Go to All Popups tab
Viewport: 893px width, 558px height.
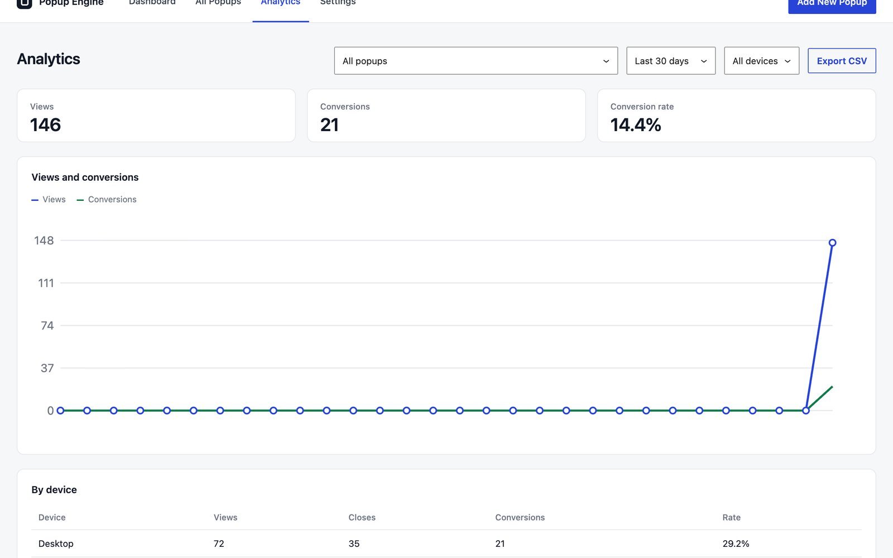pyautogui.click(x=218, y=3)
